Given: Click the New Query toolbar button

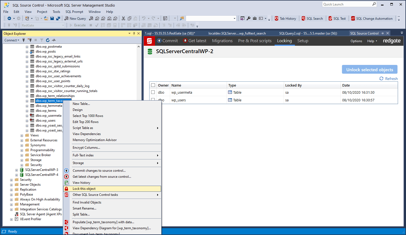Looking at the screenshot, I should [x=75, y=18].
